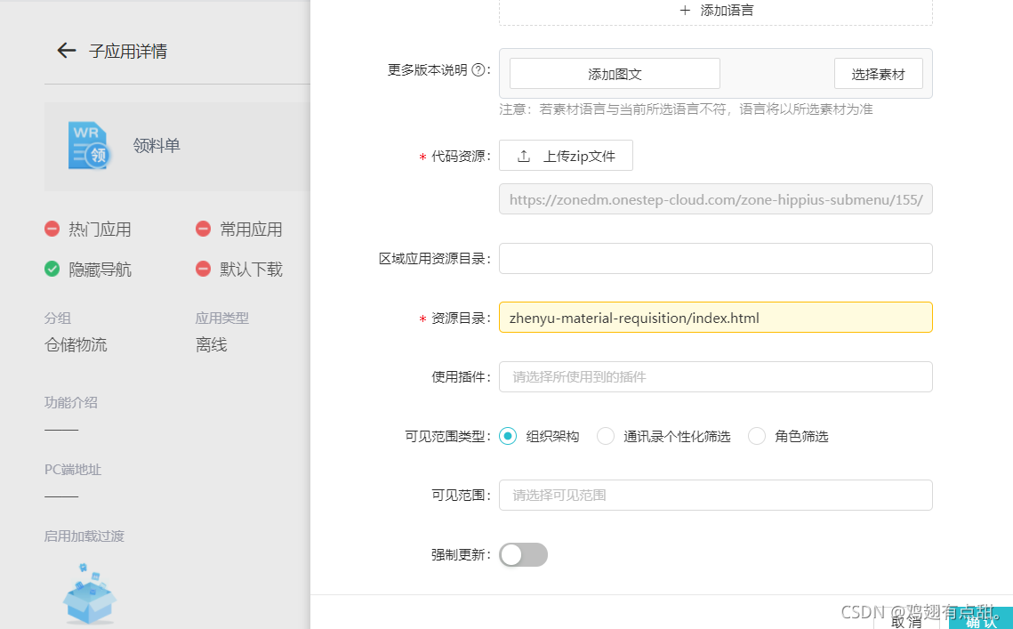
Task: Click the 选择素材 button
Action: [x=878, y=74]
